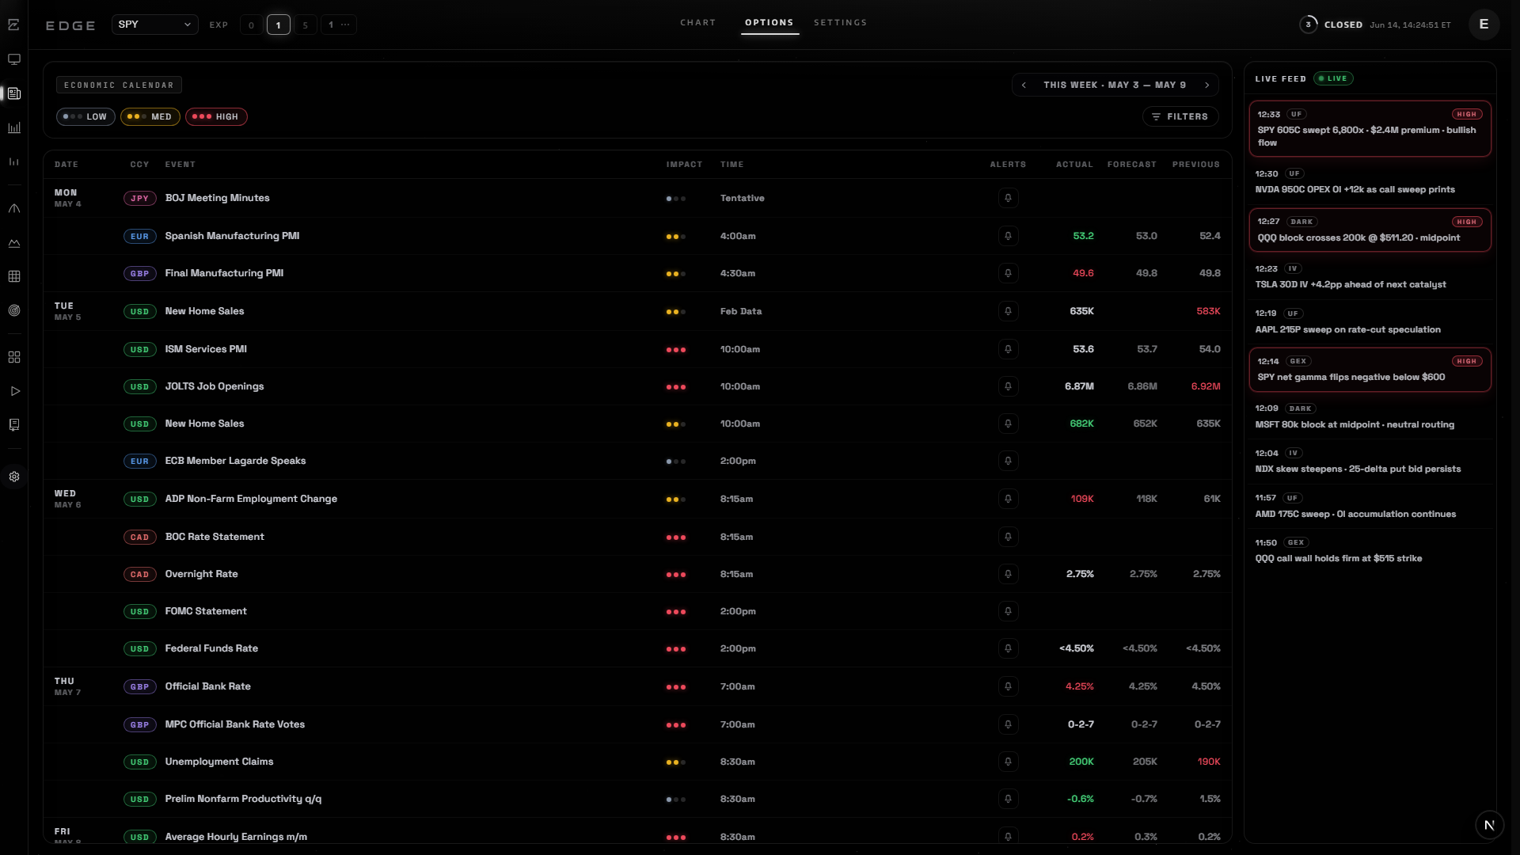Open the This Week May 3 – May 9 selector
The width and height of the screenshot is (1520, 855).
1115,85
